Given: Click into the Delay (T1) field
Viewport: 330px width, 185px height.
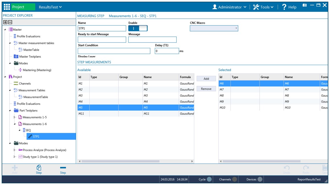Looking at the screenshot, I should tap(167, 51).
